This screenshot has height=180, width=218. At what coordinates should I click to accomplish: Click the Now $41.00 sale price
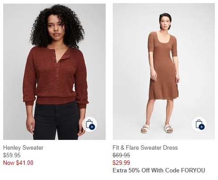coord(18,163)
